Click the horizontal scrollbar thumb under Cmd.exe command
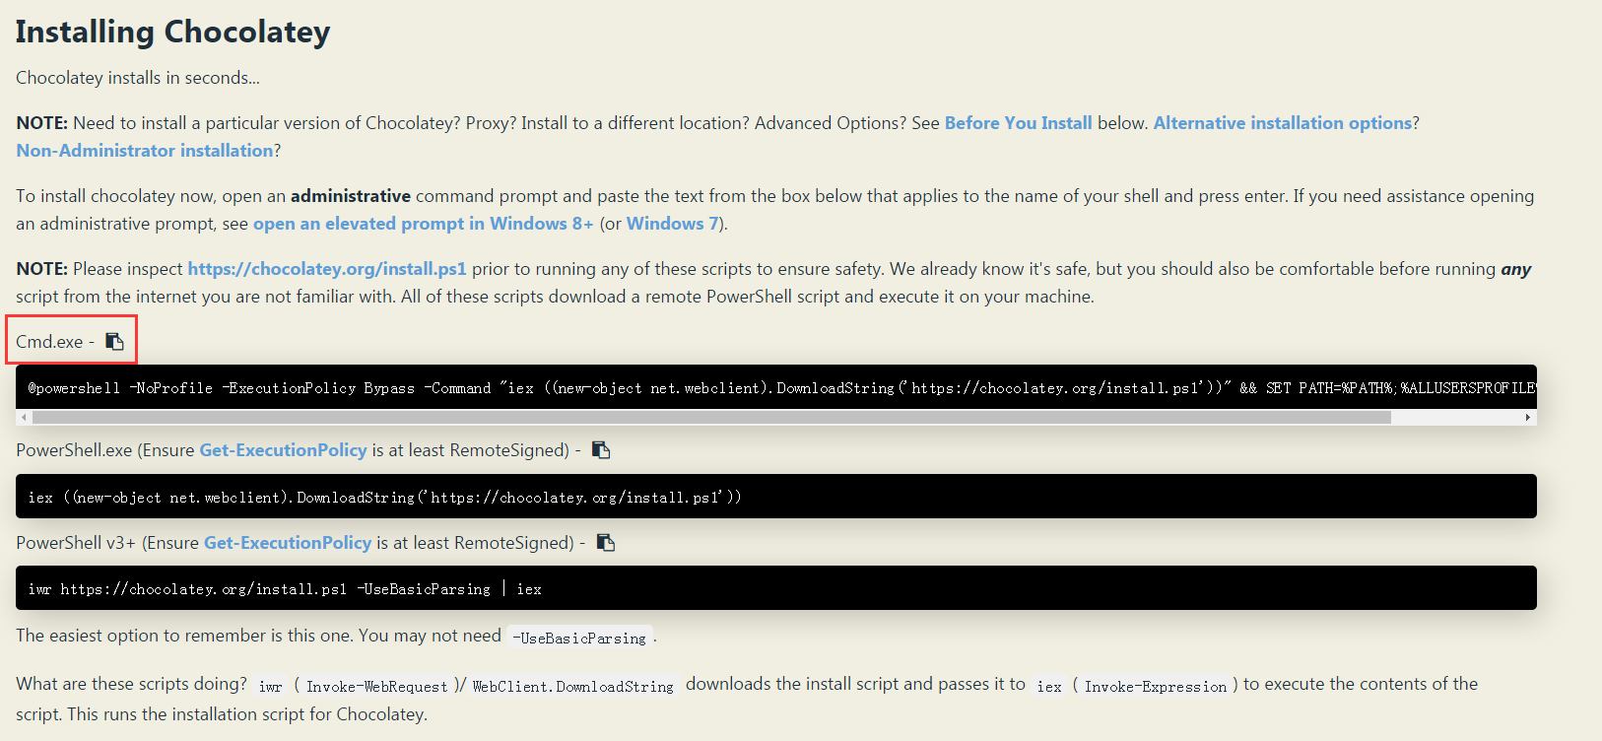This screenshot has width=1602, height=741. (711, 418)
